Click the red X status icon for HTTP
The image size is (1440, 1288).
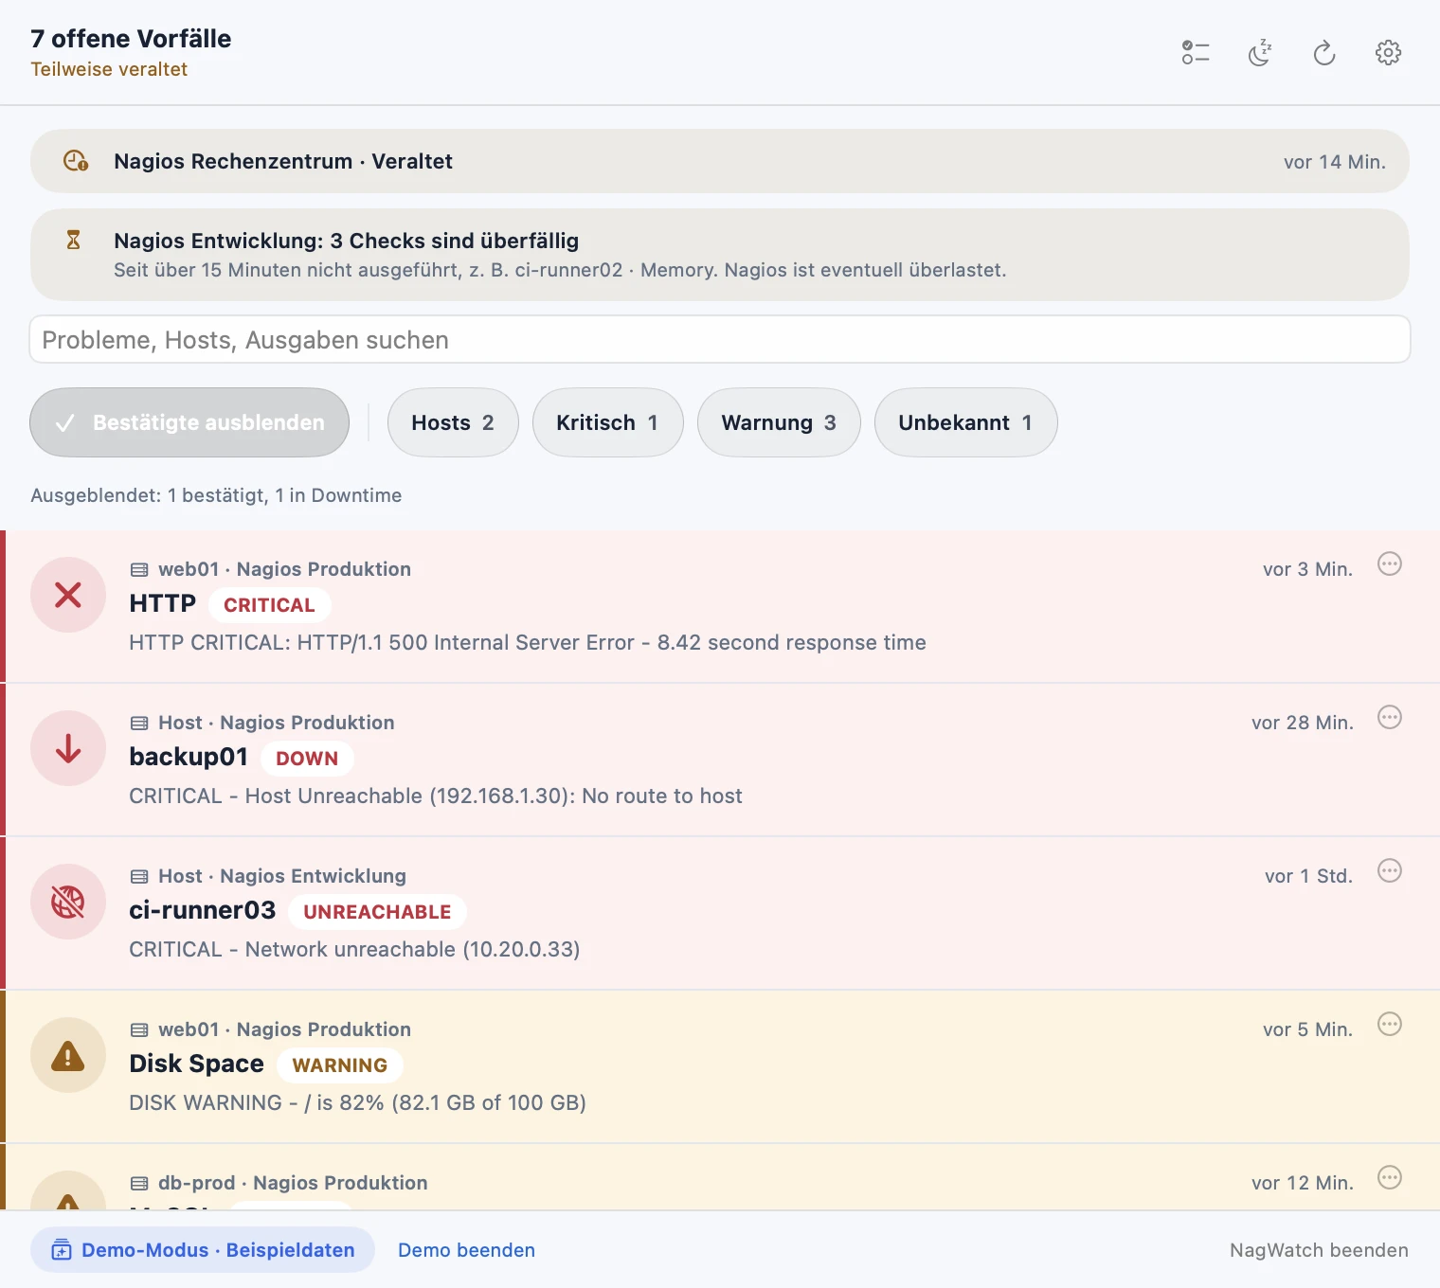tap(68, 595)
